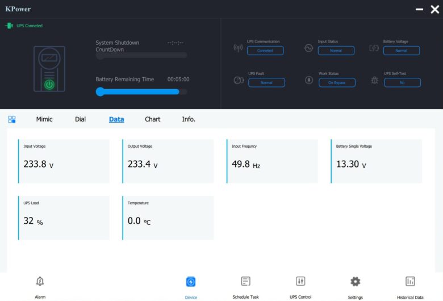This screenshot has height=301, width=443.
Task: Click the UPS display screen graphic
Action: pos(49,58)
